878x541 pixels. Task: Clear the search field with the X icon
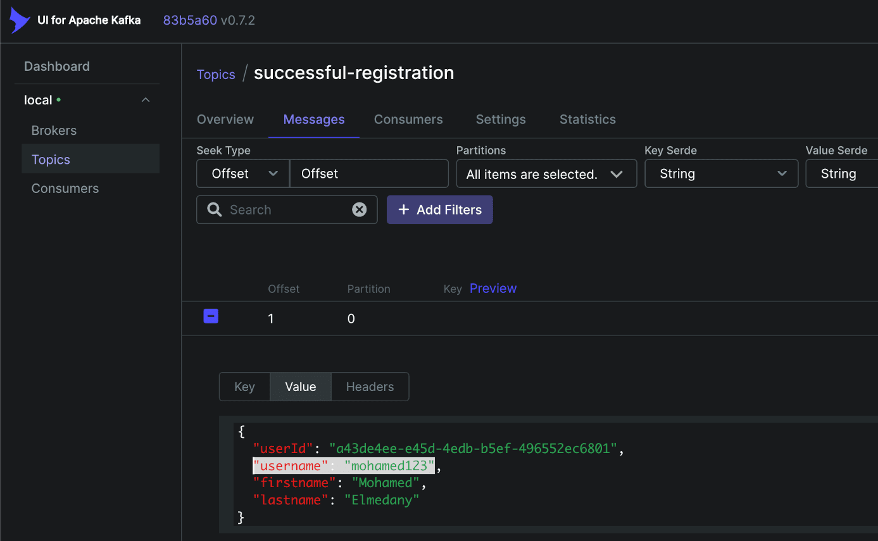click(359, 209)
